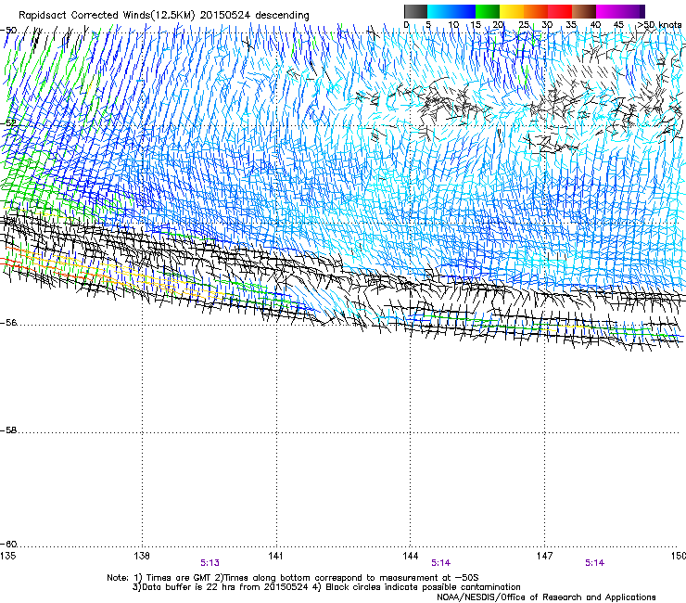Viewport: 686px width, 603px height.
Task: Click the '-58' latitude label
Action: coord(8,430)
